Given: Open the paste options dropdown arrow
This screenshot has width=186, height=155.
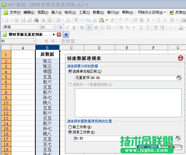Looking at the screenshot, I should 107,20.
